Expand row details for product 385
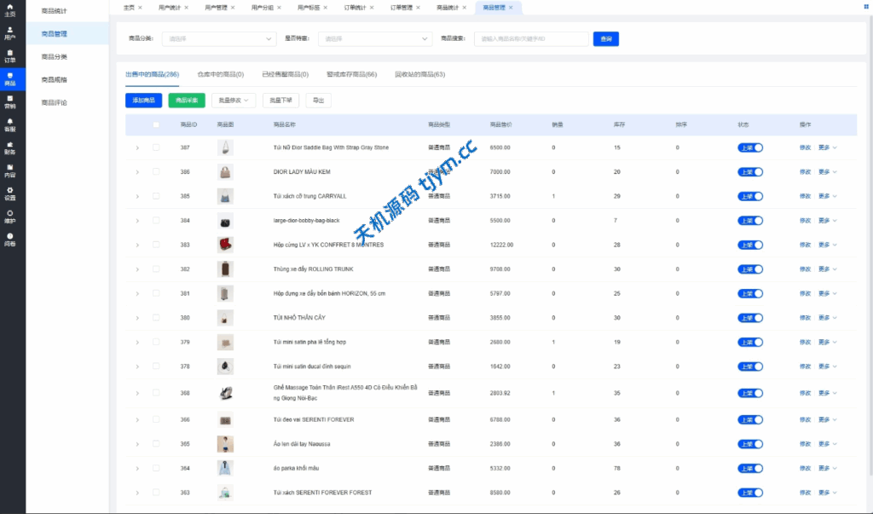This screenshot has height=514, width=873. pos(137,196)
